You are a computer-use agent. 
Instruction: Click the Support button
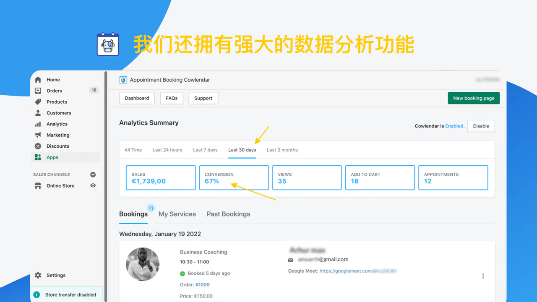pos(203,98)
